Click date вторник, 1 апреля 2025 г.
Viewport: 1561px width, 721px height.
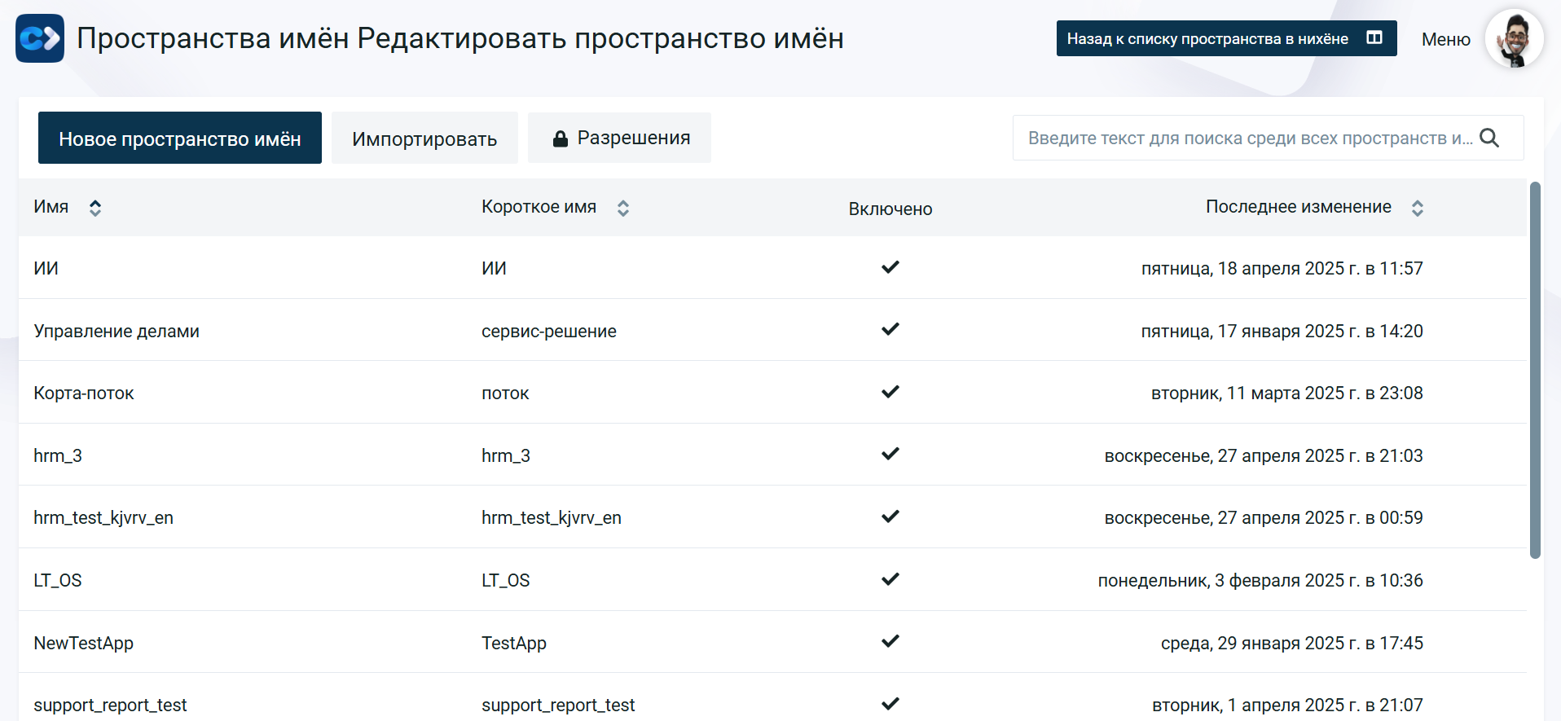[1287, 705]
